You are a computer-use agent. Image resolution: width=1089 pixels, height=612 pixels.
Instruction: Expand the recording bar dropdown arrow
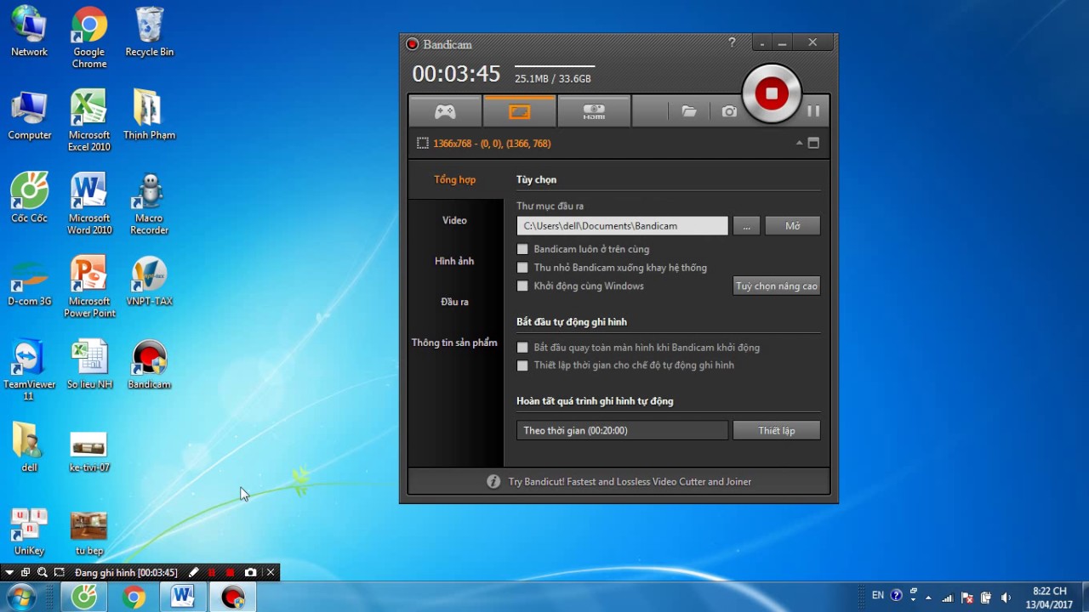click(9, 573)
